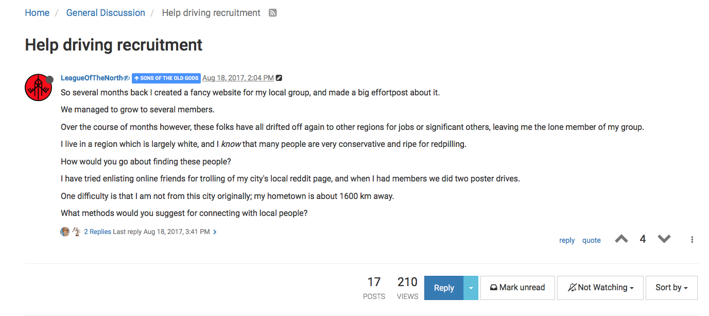Click the crossed-eye icon beside the username
709x316 pixels.
[x=127, y=78]
